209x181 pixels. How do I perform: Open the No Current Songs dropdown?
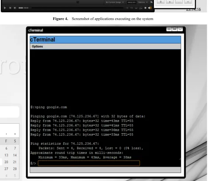pos(114,2)
